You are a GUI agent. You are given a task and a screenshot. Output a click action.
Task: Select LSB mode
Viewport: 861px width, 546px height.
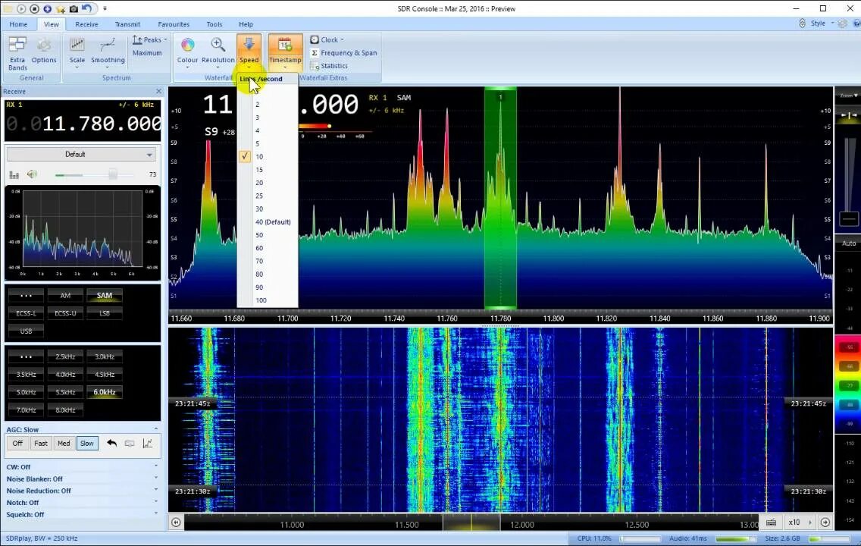coord(105,313)
